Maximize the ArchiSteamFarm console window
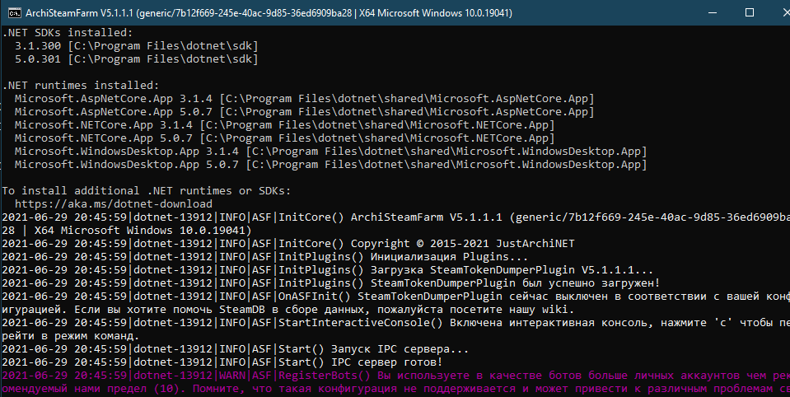Viewport: 790px width, 397px height. coord(749,12)
